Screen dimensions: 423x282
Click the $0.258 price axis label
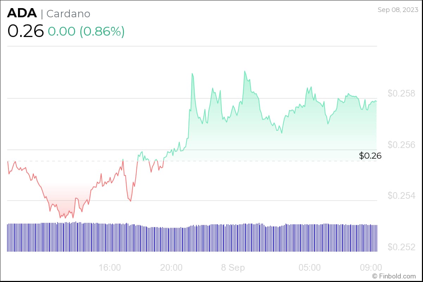(401, 94)
